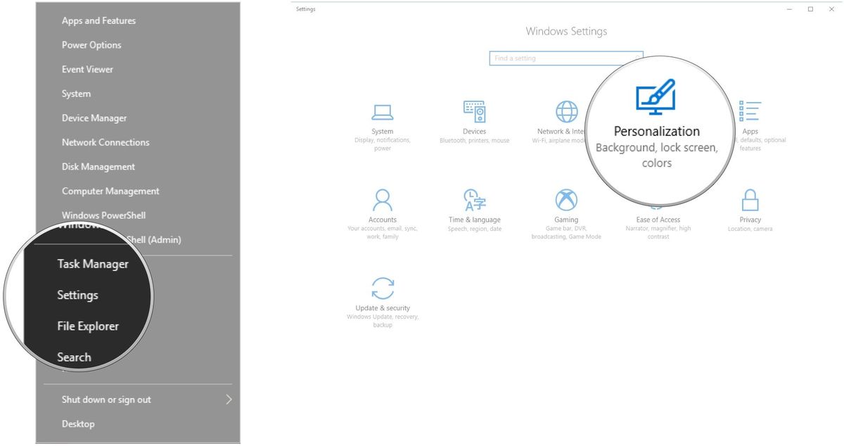Click the Find a setting search box
The width and height of the screenshot is (844, 446).
coord(566,58)
